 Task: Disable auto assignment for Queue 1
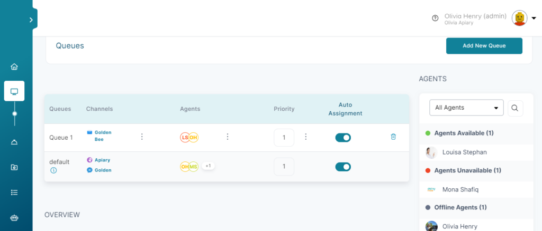pos(343,138)
